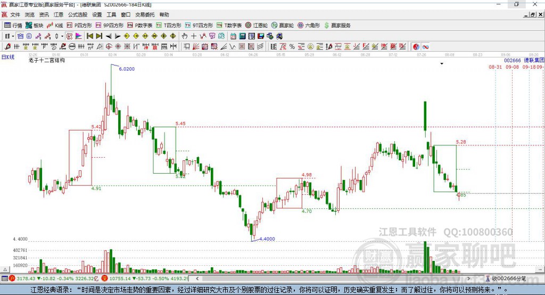Viewport: 545px width, 295px height.
Task: Select the rectangle box drawing tool
Action: (x=187, y=47)
